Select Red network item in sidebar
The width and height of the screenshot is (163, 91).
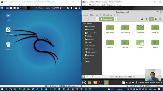point(87,62)
